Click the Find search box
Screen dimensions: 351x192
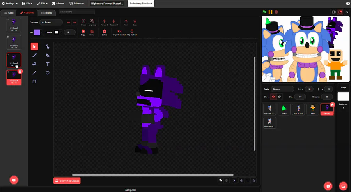[x=77, y=12]
